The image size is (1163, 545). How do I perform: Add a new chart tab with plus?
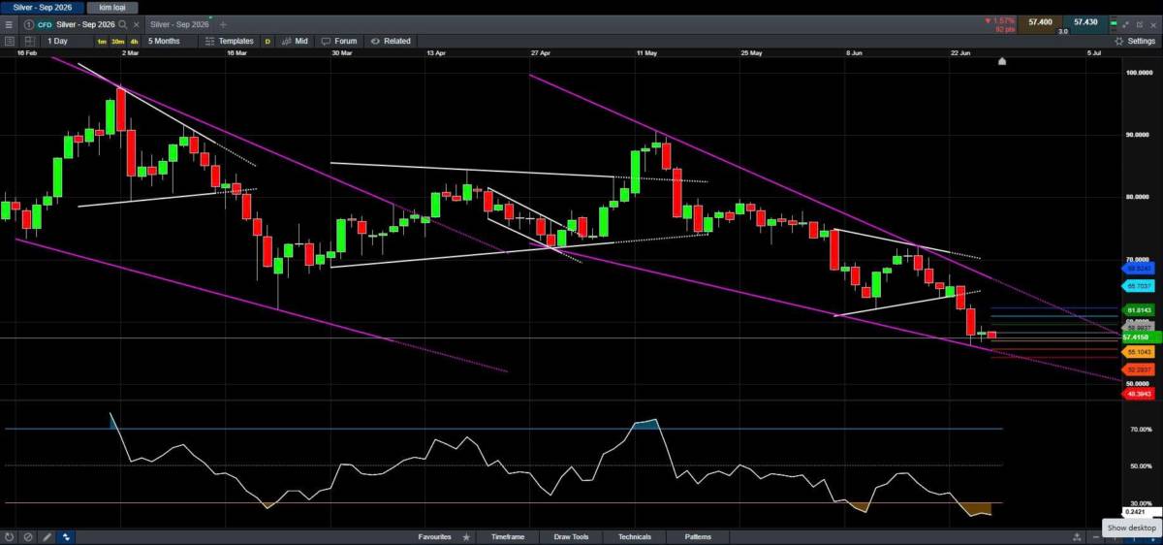[223, 23]
